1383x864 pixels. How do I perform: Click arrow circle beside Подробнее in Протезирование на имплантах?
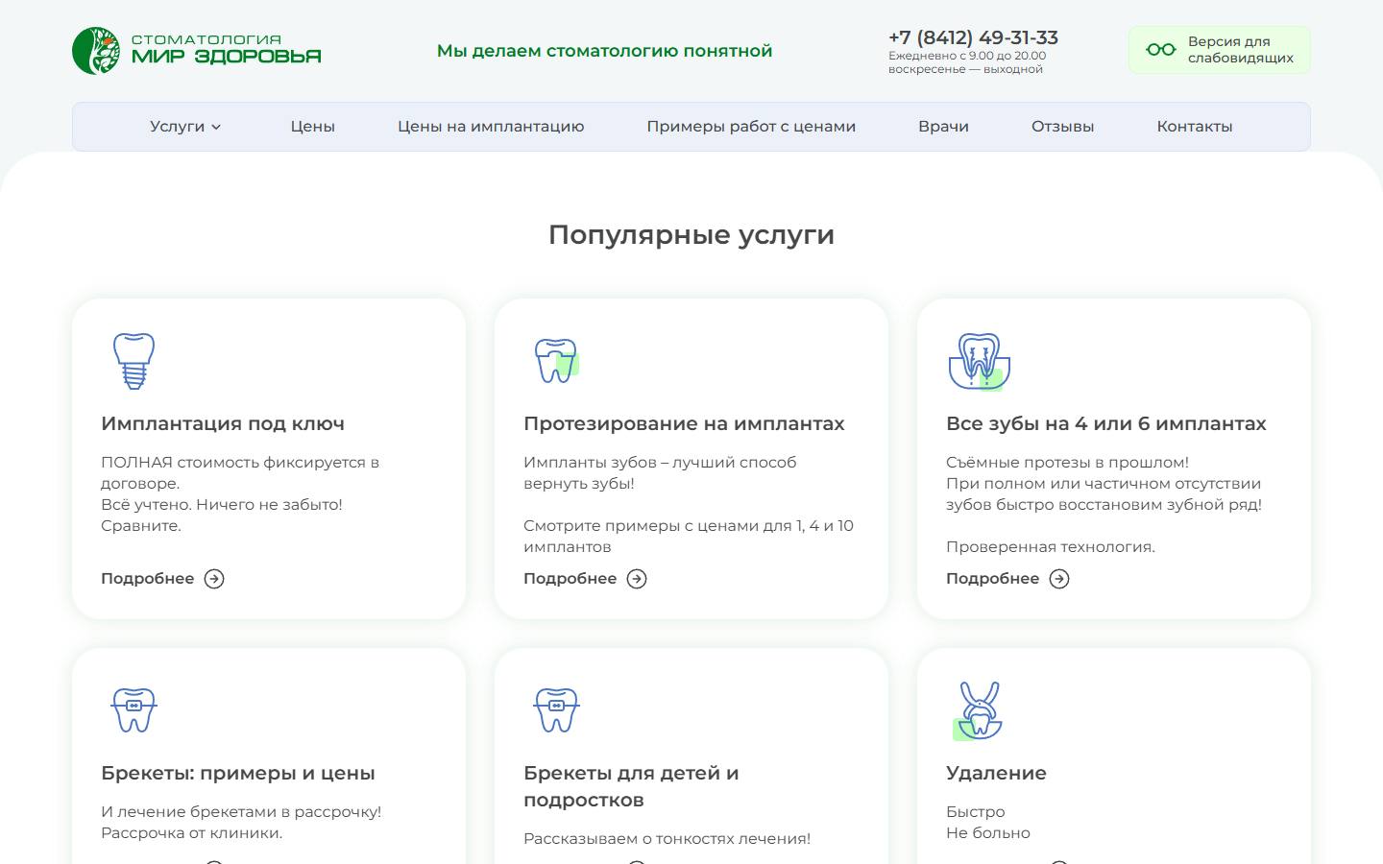637,579
